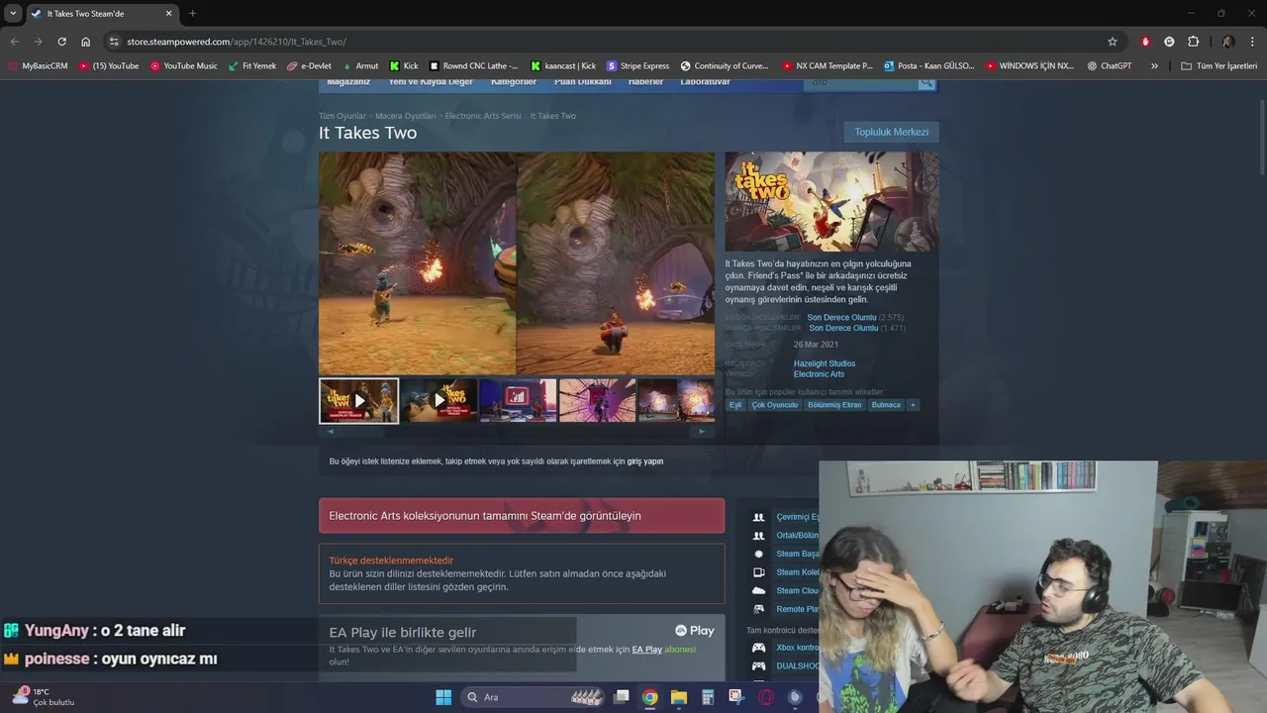Open File Explorer from taskbar
1267x713 pixels.
[679, 697]
